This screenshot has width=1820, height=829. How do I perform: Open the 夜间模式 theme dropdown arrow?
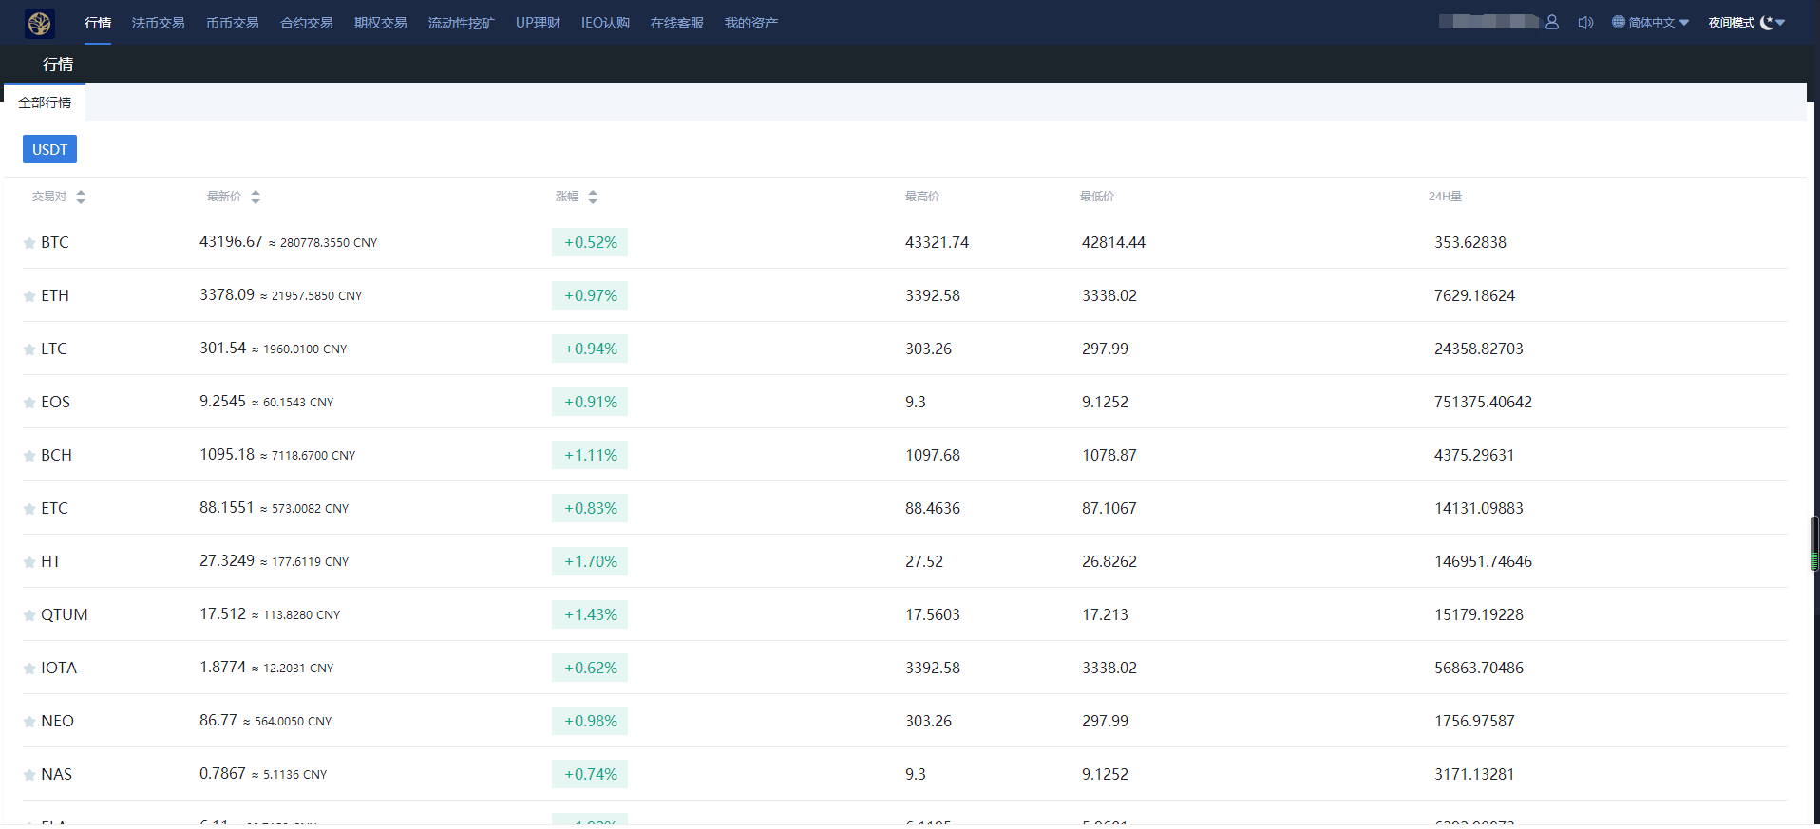coord(1780,23)
